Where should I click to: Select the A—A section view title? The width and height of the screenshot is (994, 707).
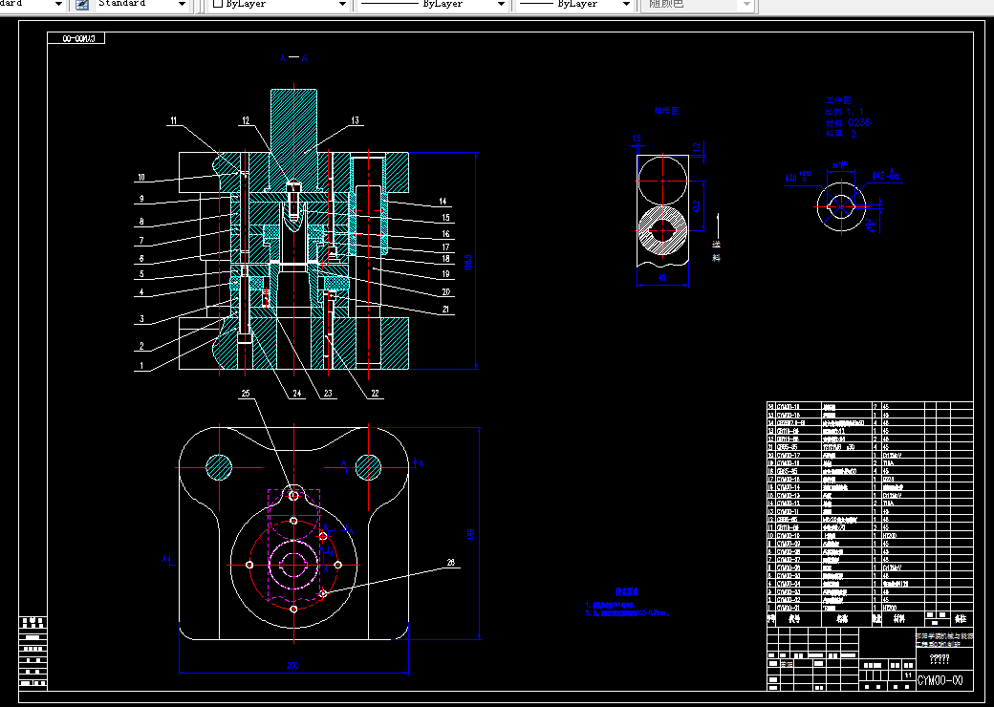[x=293, y=57]
